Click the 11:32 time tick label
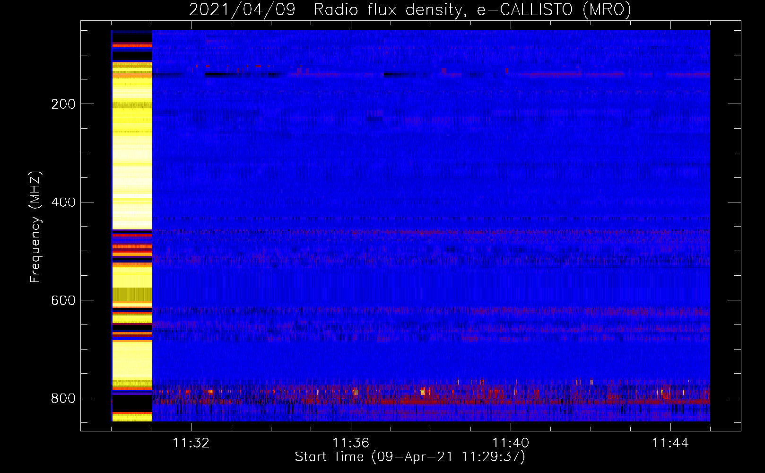The width and height of the screenshot is (765, 473). 191,443
